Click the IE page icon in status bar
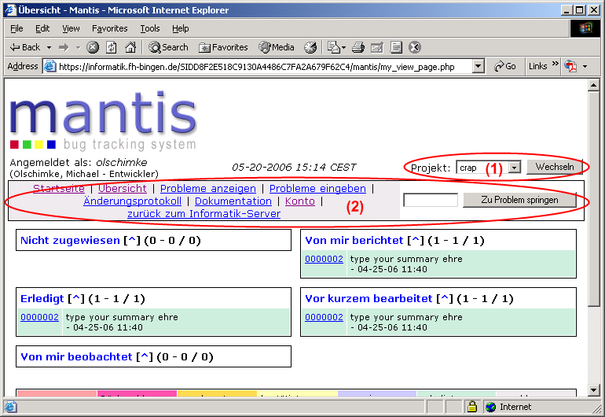The height and width of the screenshot is (417, 605). (10, 407)
